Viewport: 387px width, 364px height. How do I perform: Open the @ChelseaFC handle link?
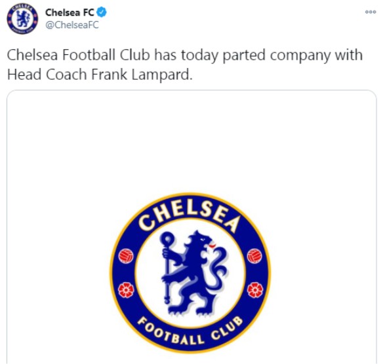(72, 25)
